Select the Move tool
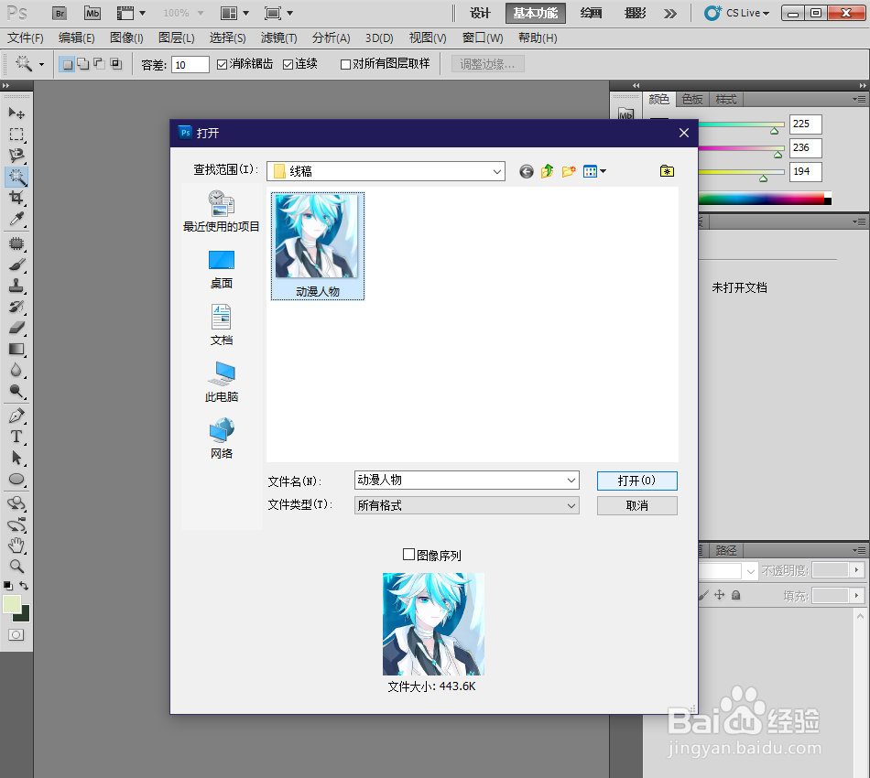The width and height of the screenshot is (870, 778). [16, 113]
